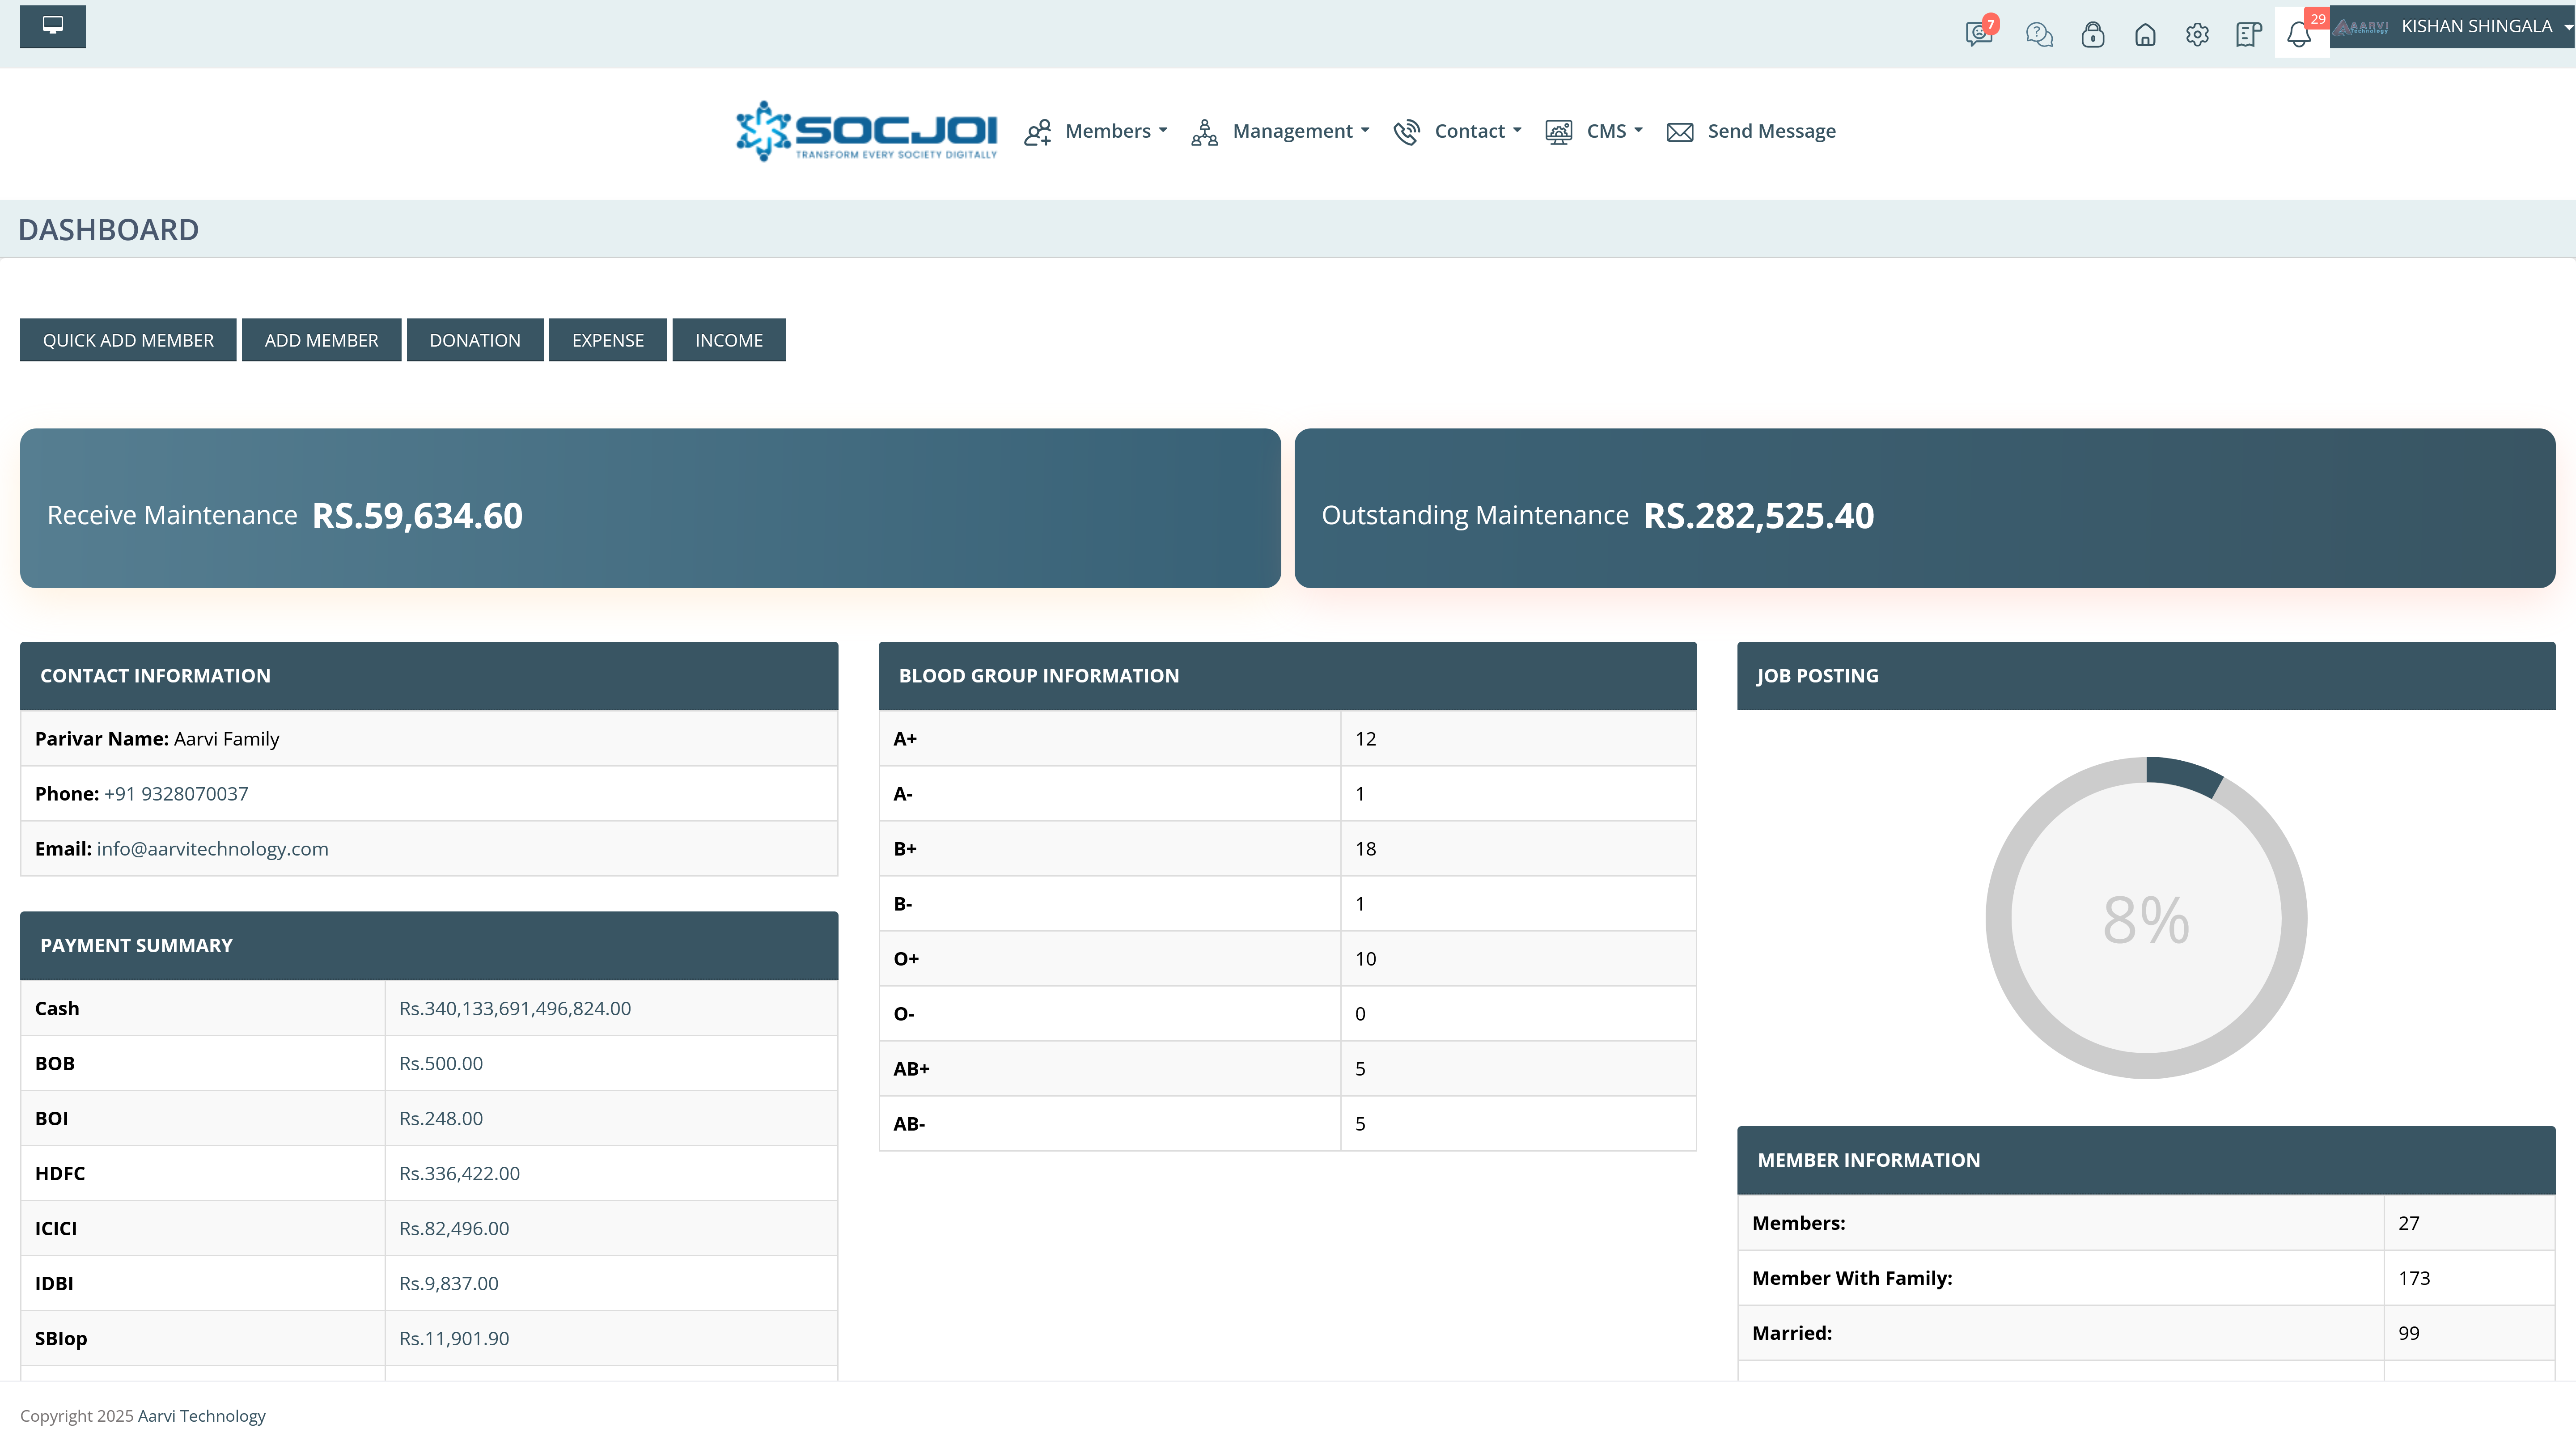Click the B- blood group row
The image size is (2576, 1449).
(x=1288, y=904)
